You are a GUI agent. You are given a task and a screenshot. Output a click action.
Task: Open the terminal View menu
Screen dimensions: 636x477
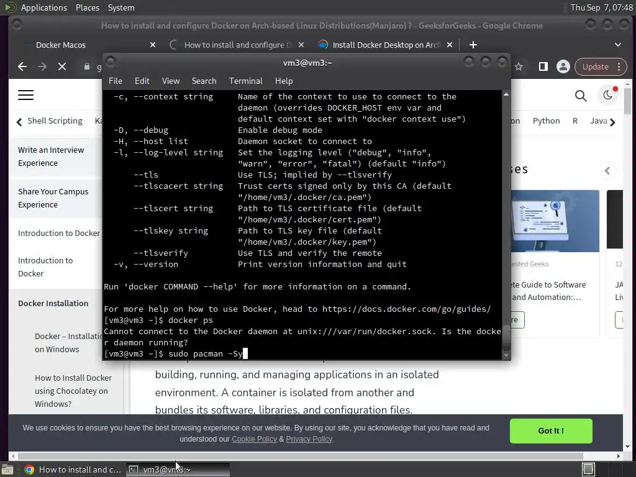coord(171,81)
